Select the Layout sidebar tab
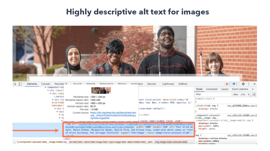 click(x=225, y=89)
